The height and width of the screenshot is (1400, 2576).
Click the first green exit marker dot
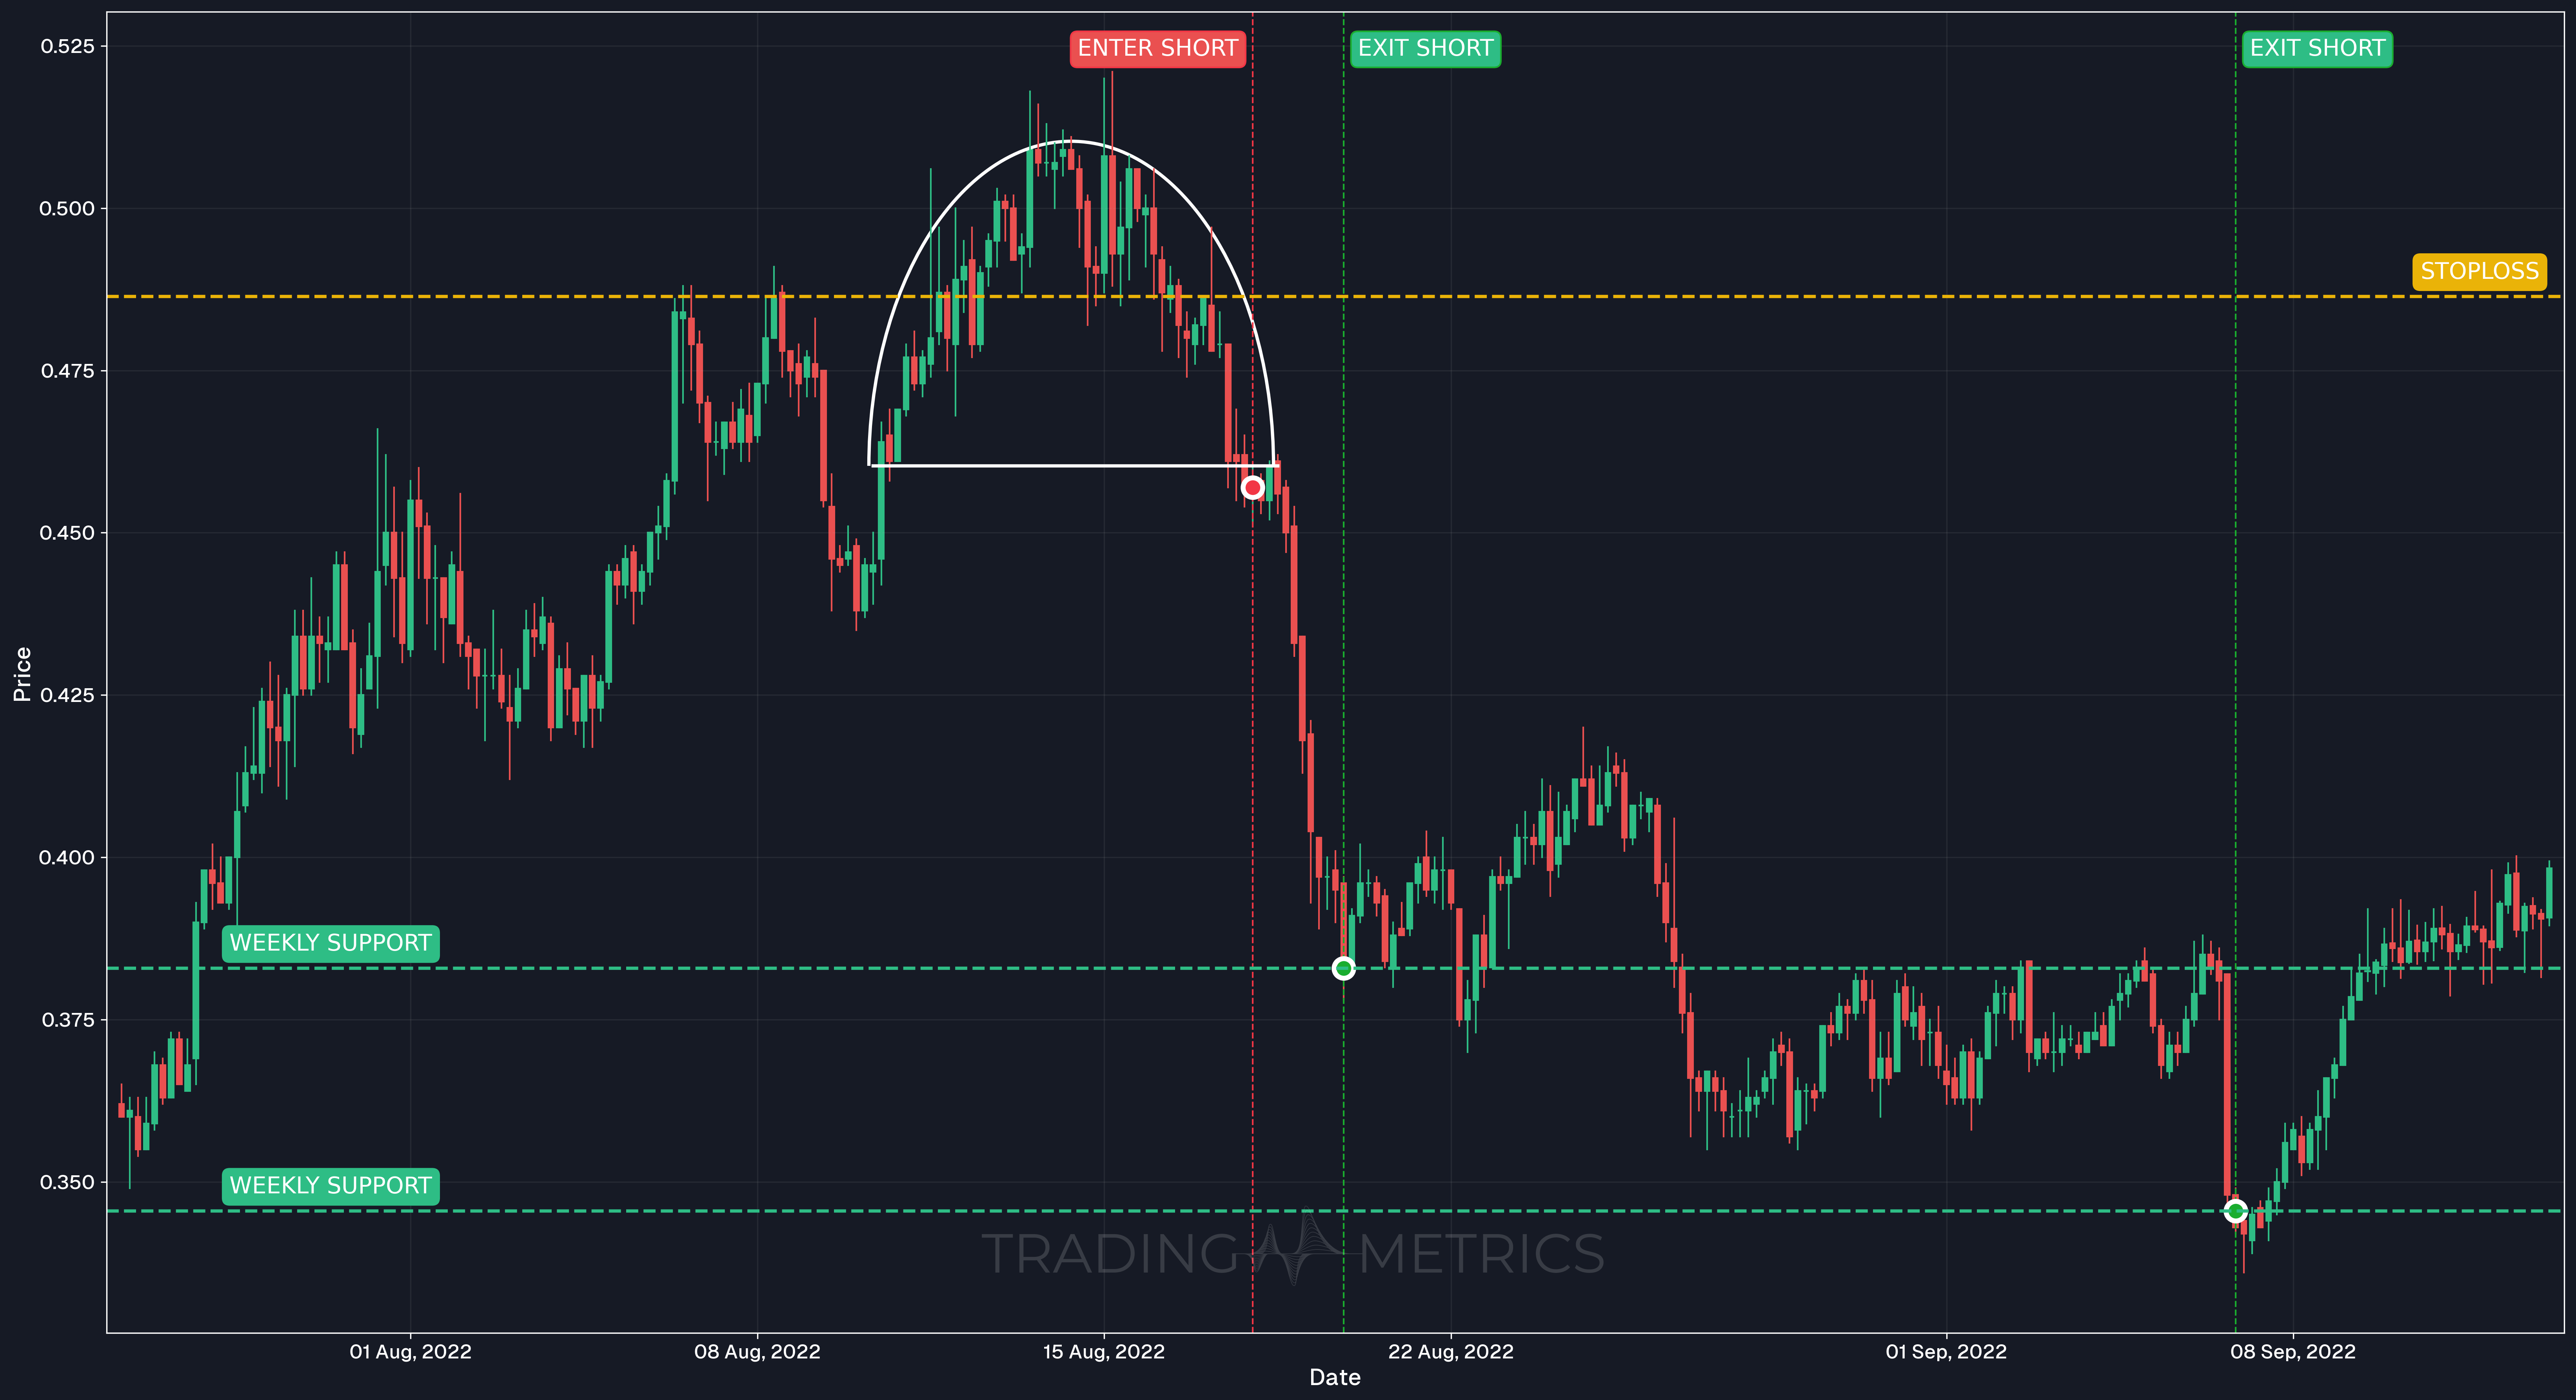click(x=1344, y=968)
